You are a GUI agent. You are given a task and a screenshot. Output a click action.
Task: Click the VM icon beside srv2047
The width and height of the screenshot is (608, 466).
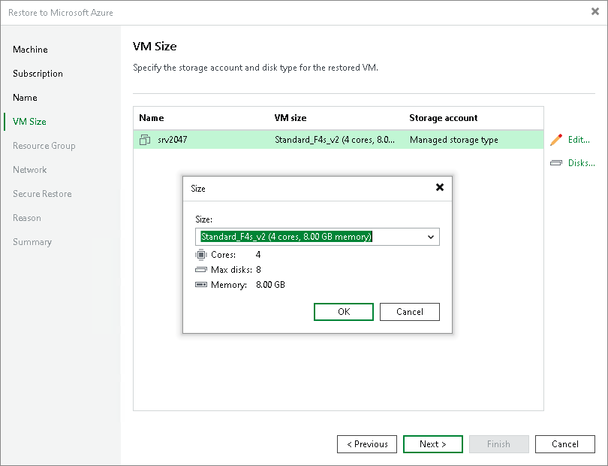[x=145, y=140]
